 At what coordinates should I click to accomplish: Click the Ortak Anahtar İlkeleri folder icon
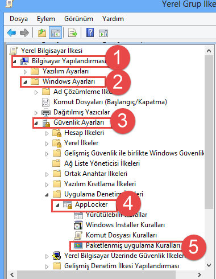coord(57,174)
